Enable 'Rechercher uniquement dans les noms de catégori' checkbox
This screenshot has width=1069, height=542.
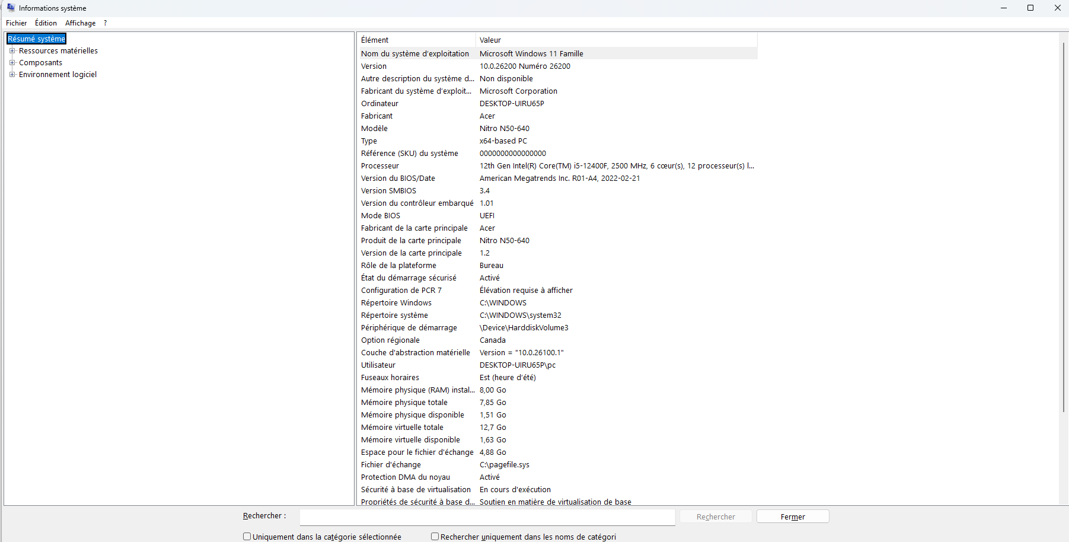tap(435, 537)
